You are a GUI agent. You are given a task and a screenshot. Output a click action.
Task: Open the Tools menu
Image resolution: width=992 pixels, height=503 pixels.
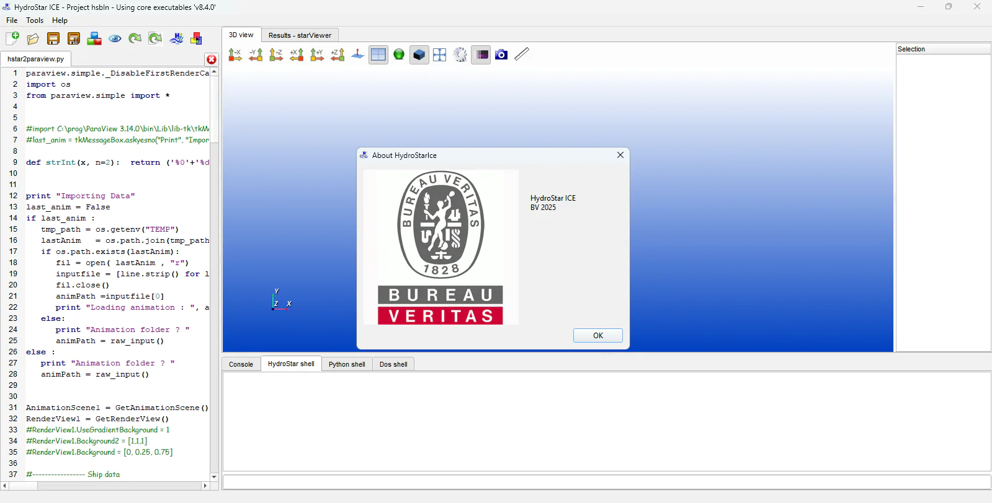[35, 20]
